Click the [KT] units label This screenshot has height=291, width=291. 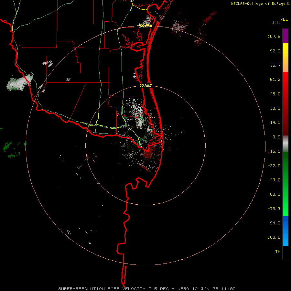[x=276, y=22]
